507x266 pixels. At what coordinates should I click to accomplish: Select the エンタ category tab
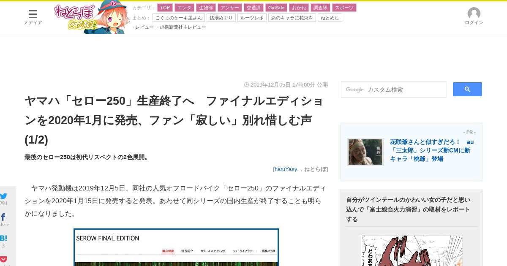(184, 8)
